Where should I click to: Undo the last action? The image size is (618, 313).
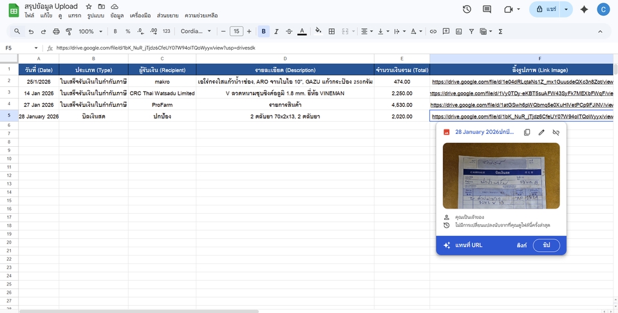31,32
